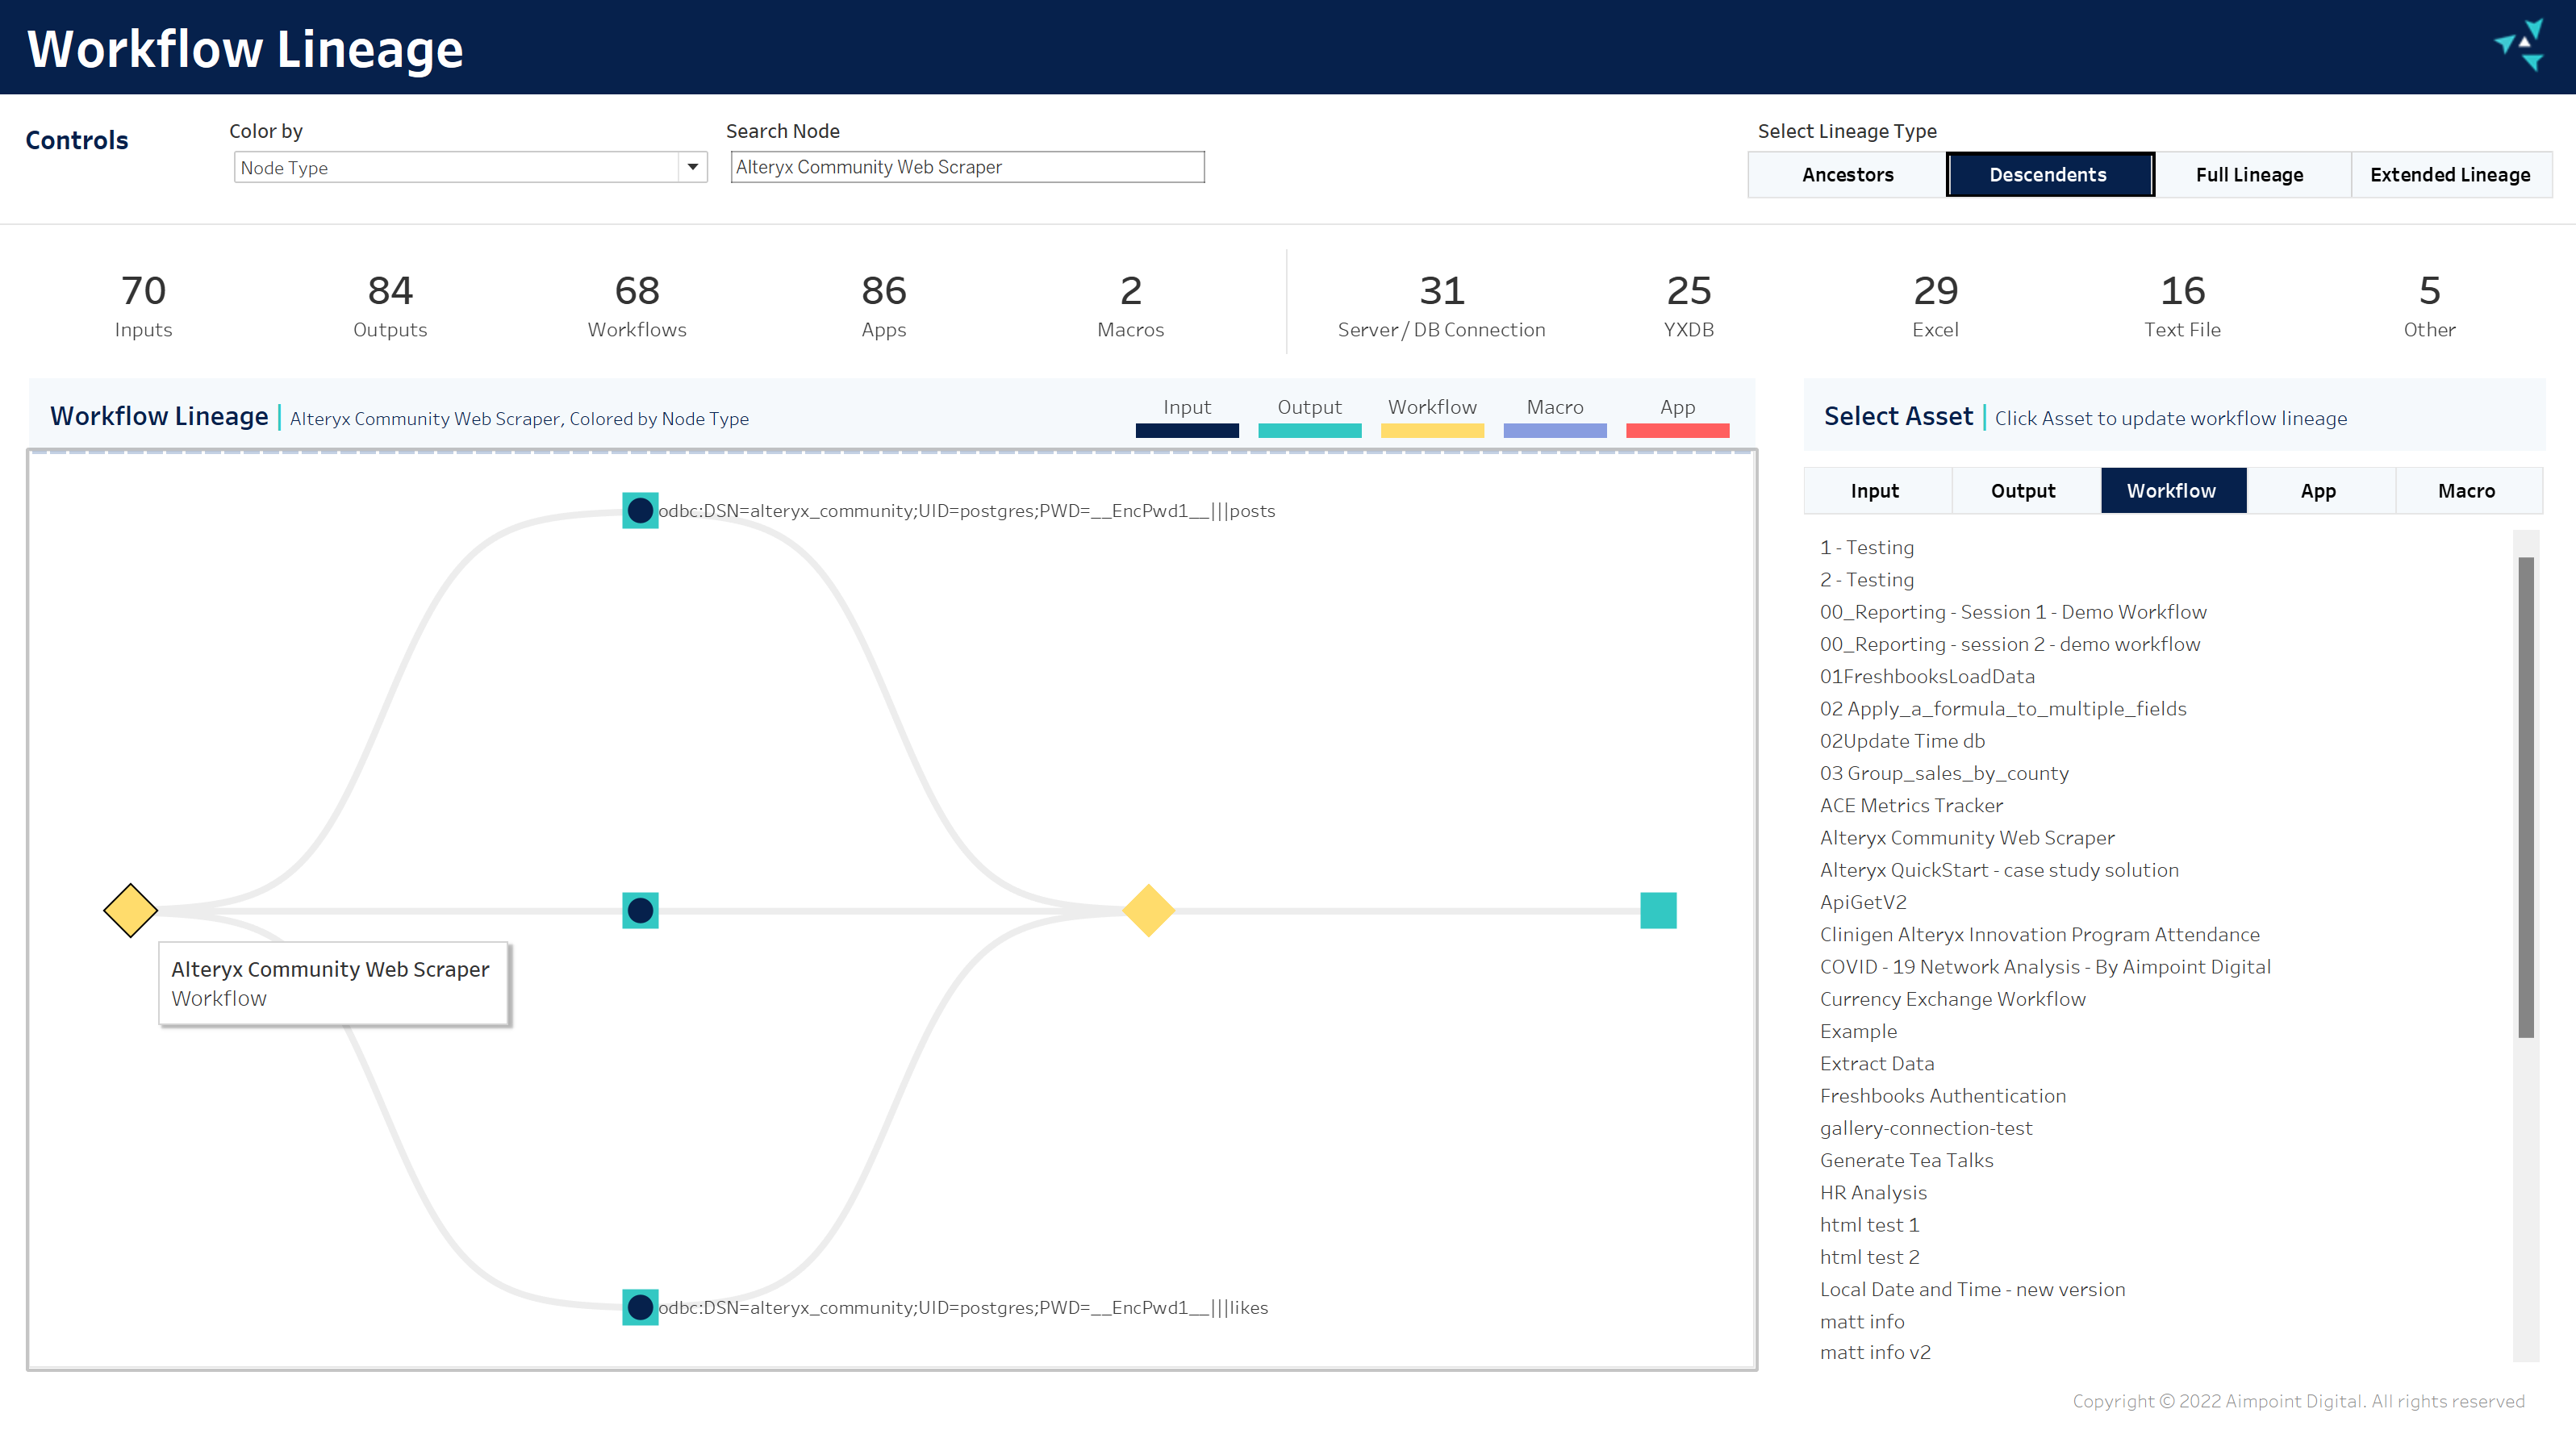2576x1434 pixels.
Task: Select 'html test 1' asset
Action: pos(1869,1224)
